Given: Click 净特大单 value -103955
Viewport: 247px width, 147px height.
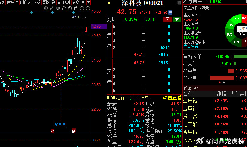Looking at the screenshot, I should (224, 56).
